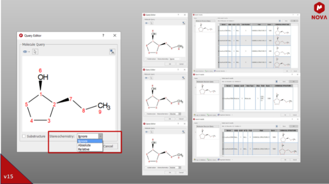Toggle Substructure checkbox in bottom small Query Editor
Viewport: 329px width, 184px height.
(x=146, y=168)
